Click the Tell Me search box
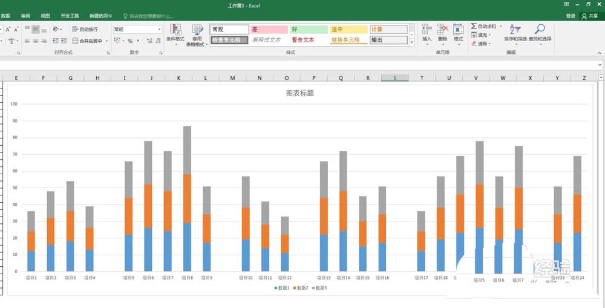The height and width of the screenshot is (308, 605). pyautogui.click(x=149, y=16)
